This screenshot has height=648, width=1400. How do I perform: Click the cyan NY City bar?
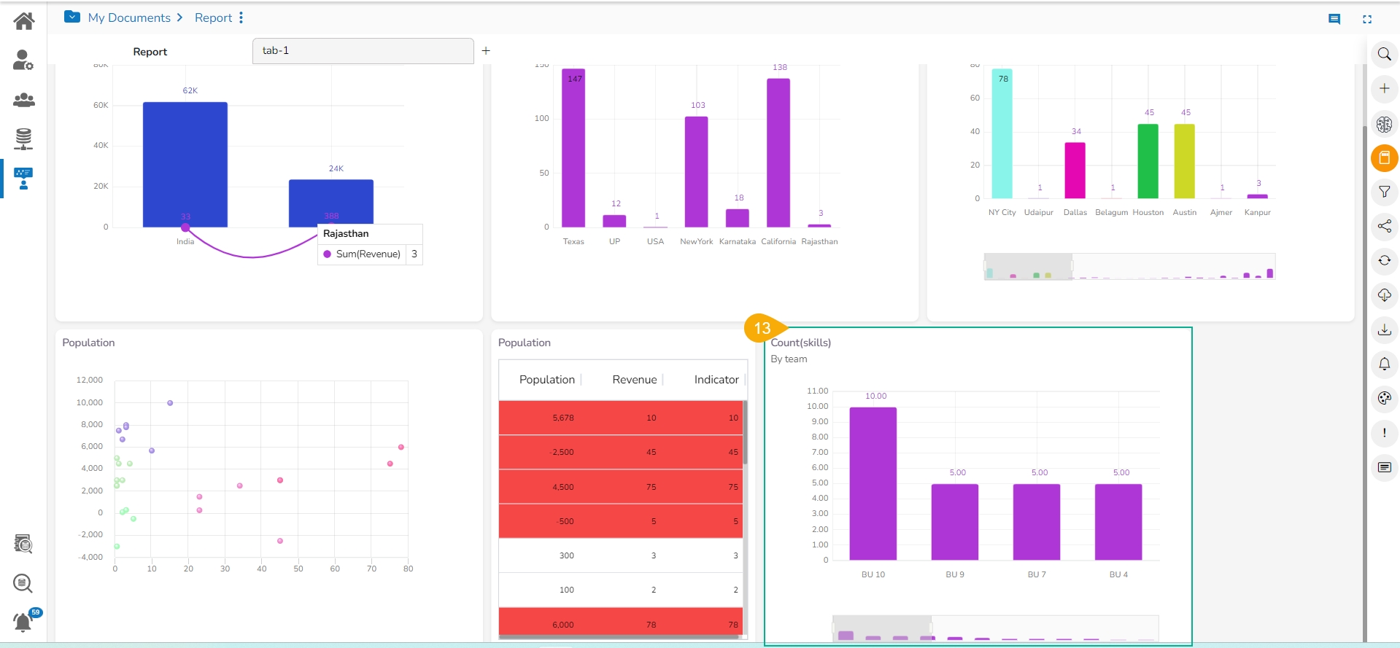pyautogui.click(x=1002, y=133)
